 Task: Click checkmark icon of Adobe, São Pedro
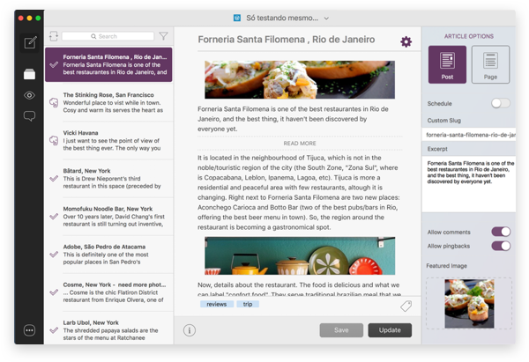point(54,255)
